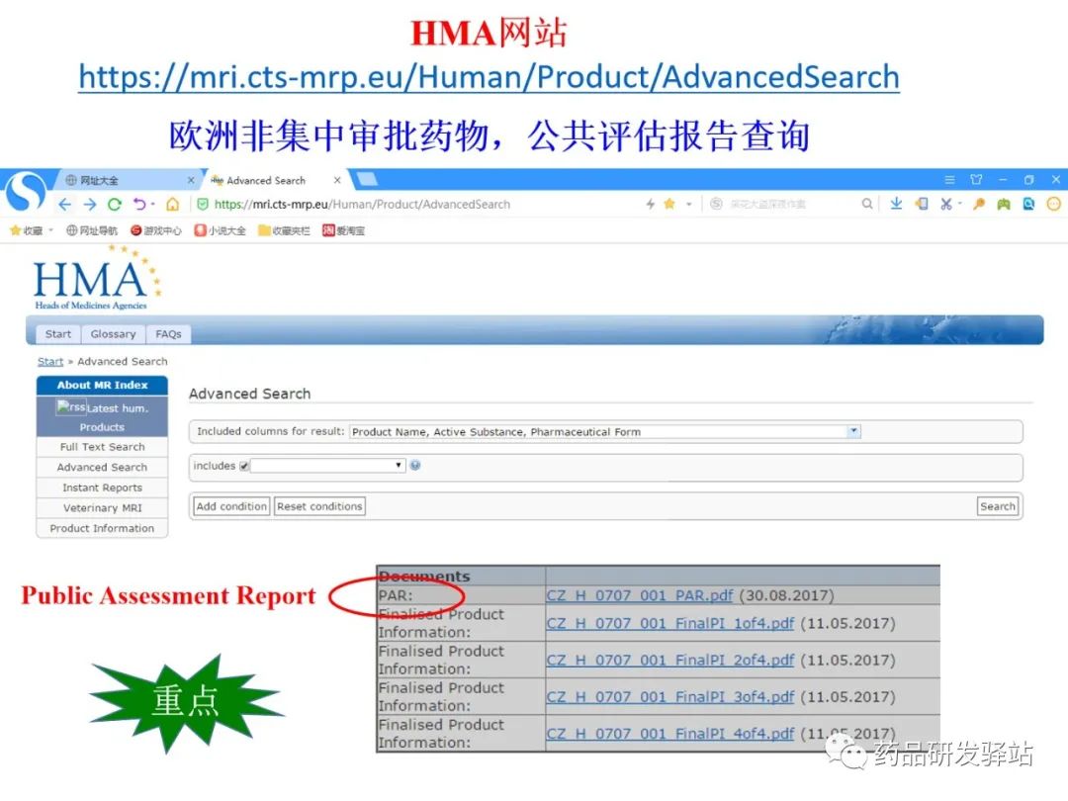The height and width of the screenshot is (801, 1068).
Task: Bookmark page with the yellow star icon
Action: pos(669,204)
